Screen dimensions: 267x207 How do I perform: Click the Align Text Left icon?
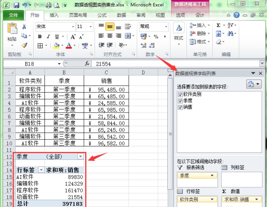(x=101, y=36)
